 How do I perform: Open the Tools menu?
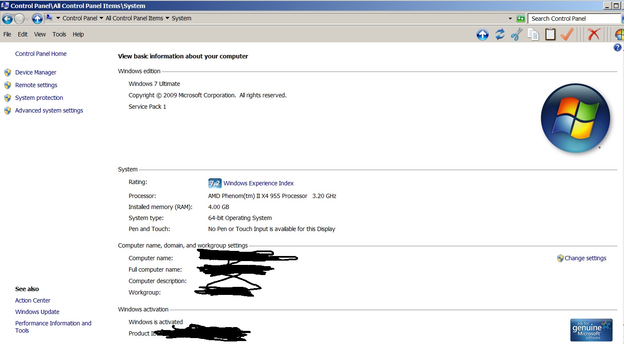point(59,34)
